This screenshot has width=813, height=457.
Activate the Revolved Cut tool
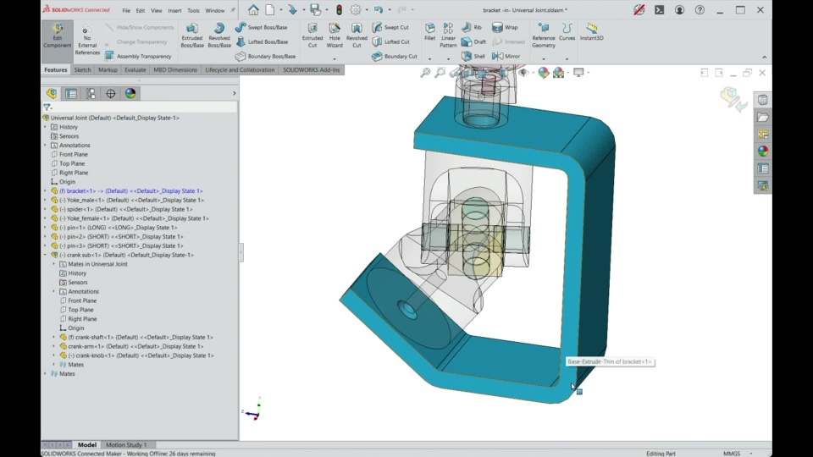pyautogui.click(x=357, y=36)
